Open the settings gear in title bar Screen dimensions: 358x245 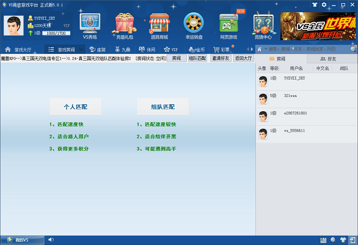click(324, 5)
